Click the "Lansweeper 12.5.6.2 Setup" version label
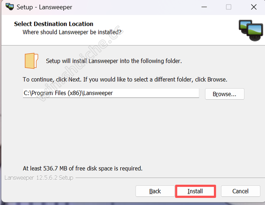This screenshot has width=265, height=205. (x=38, y=178)
